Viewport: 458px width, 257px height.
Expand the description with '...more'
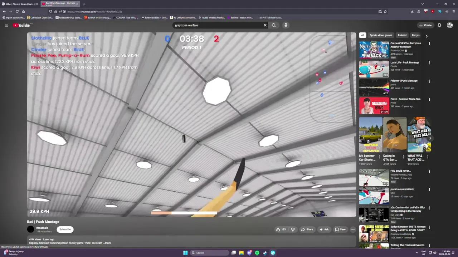point(107,243)
